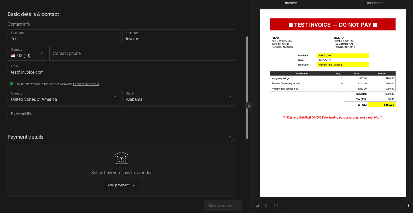Click Test Company LLC in From
The height and width of the screenshot is (213, 413).
pyautogui.click(x=282, y=41)
